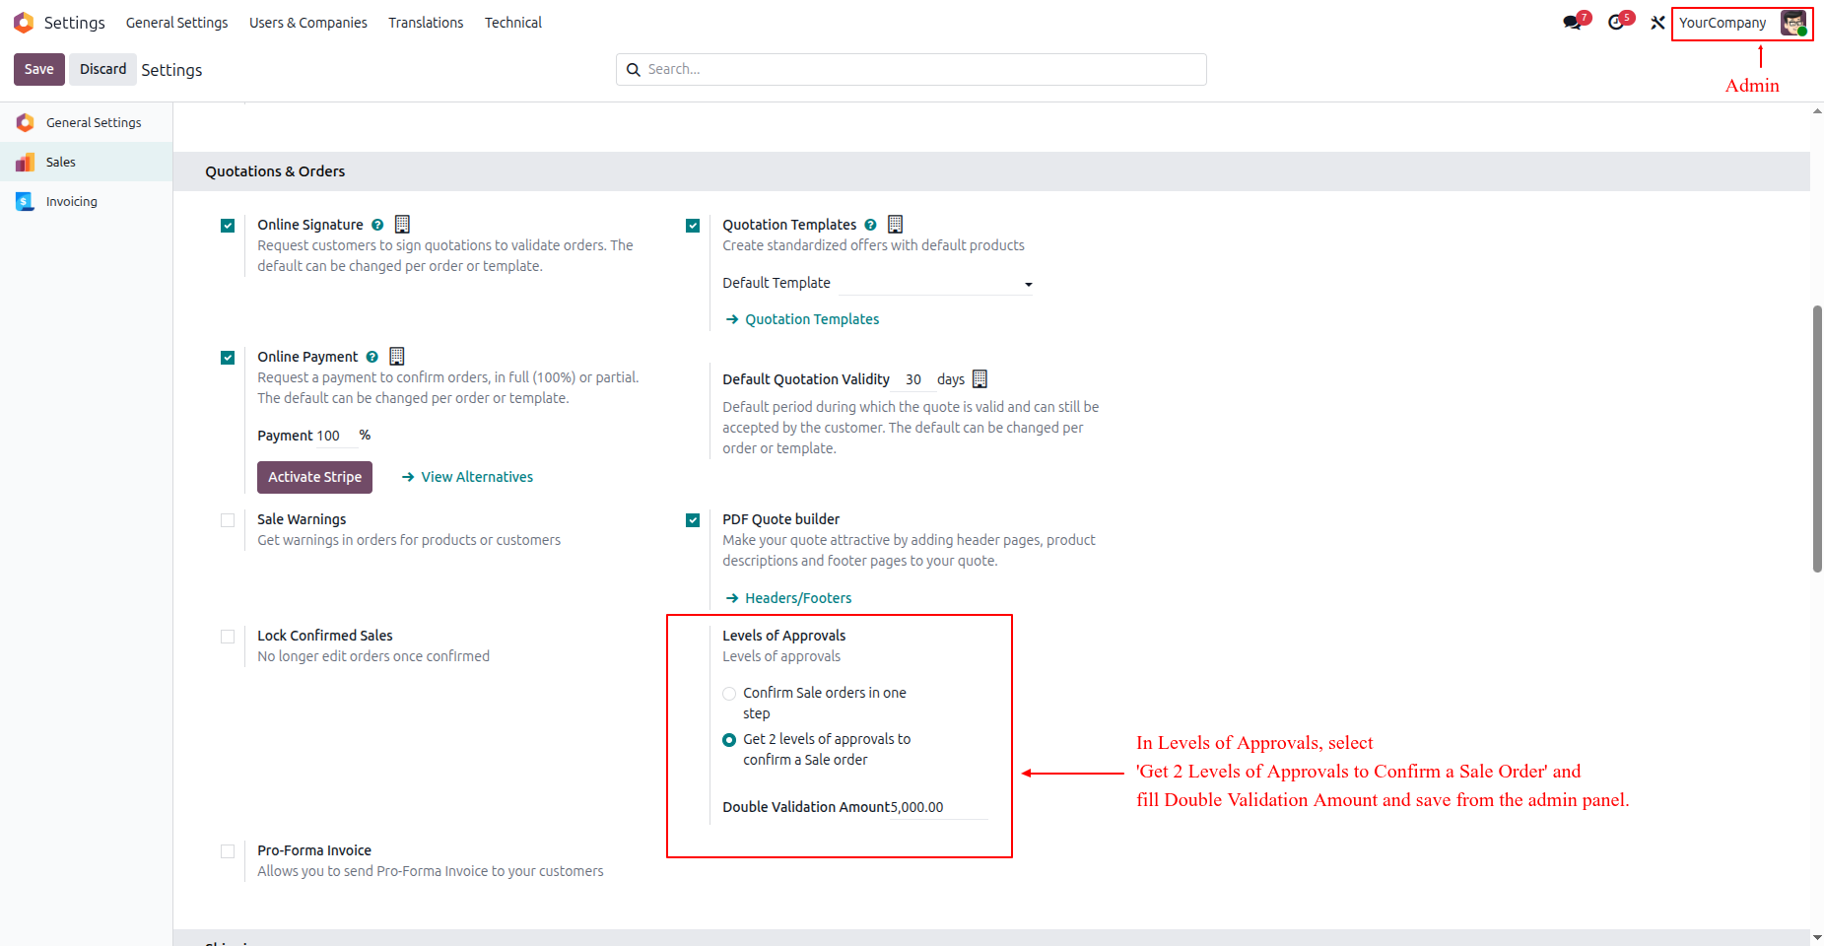
Task: Go to General Settings sidebar tab
Action: [87, 122]
